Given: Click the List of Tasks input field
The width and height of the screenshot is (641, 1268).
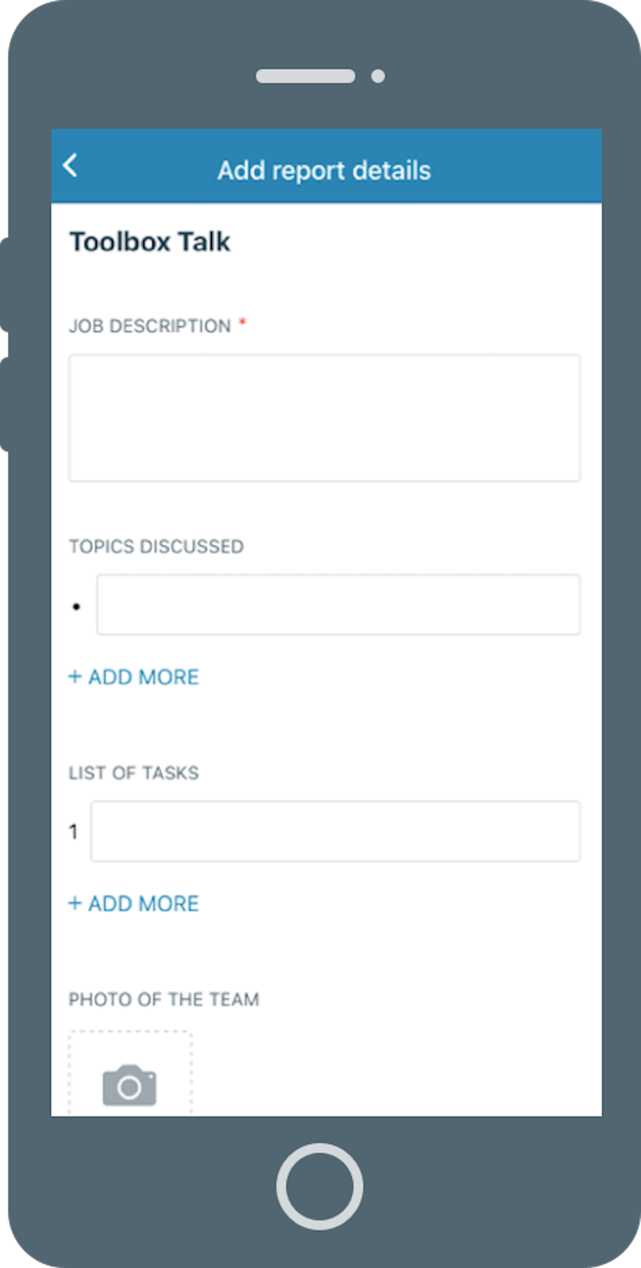Looking at the screenshot, I should click(335, 831).
